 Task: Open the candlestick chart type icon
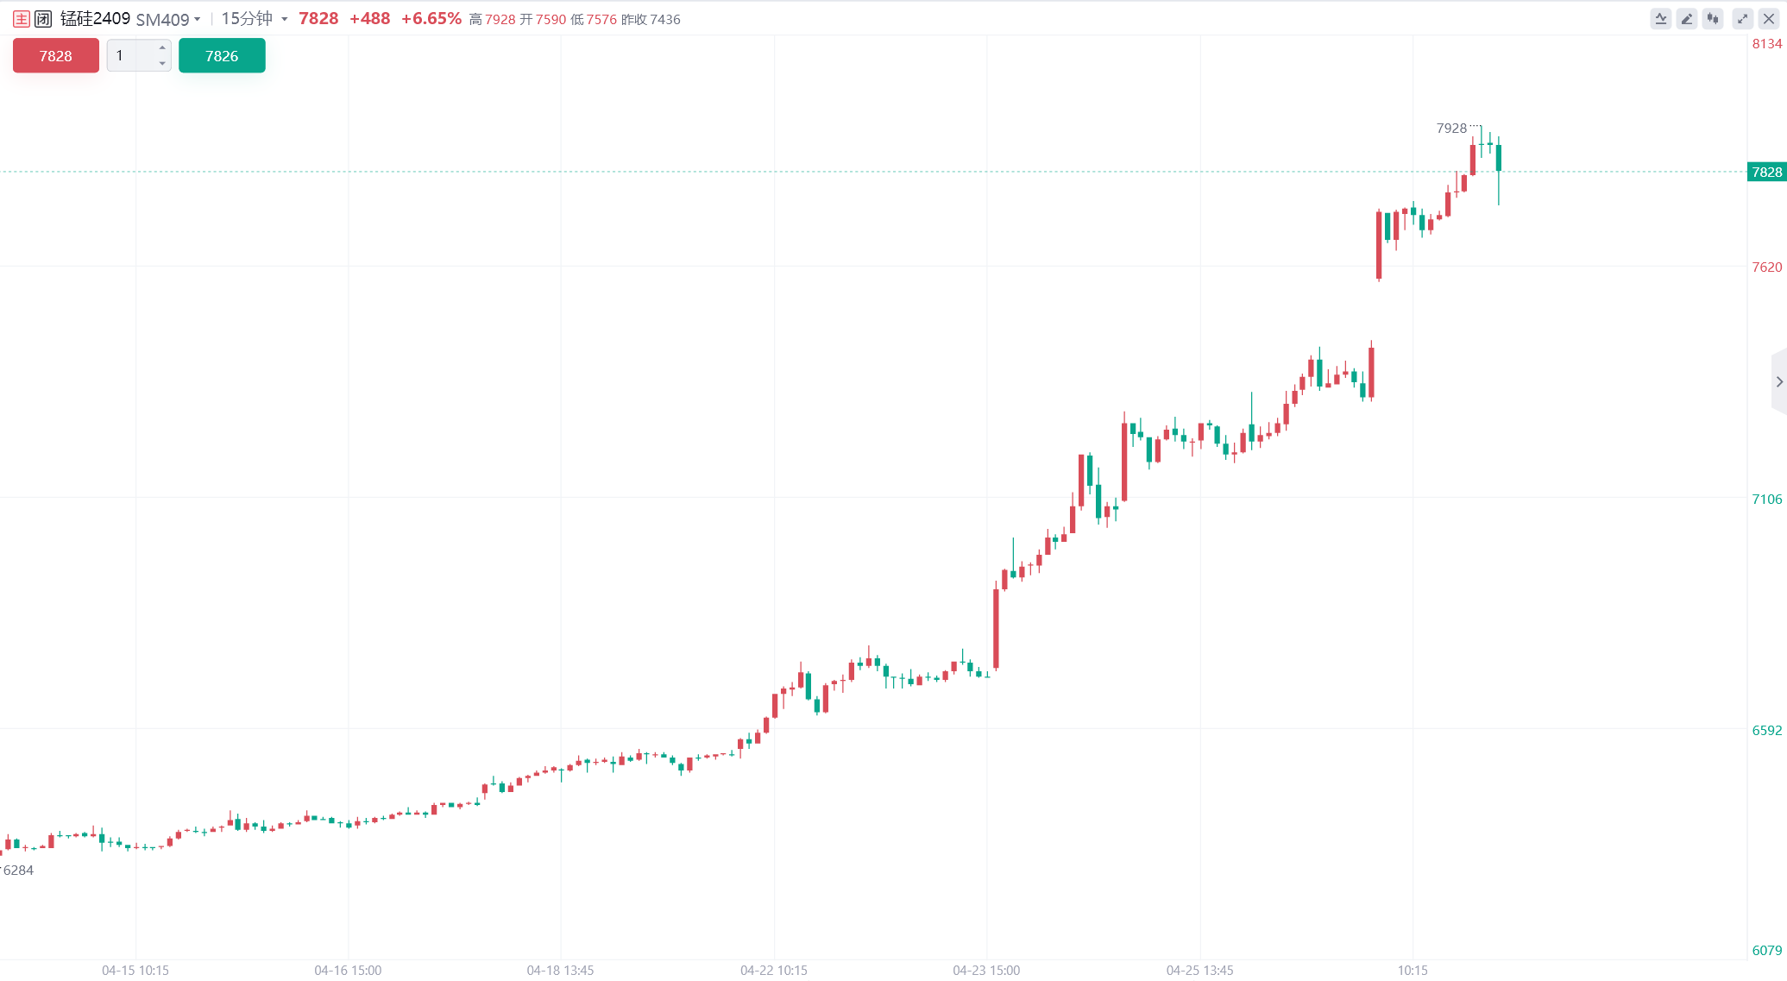[1713, 18]
